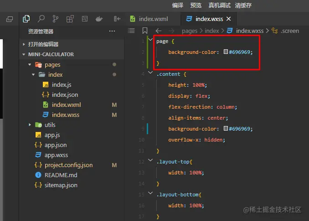Open the Explorer more actions ellipsis
The image size is (309, 221).
pos(112,31)
